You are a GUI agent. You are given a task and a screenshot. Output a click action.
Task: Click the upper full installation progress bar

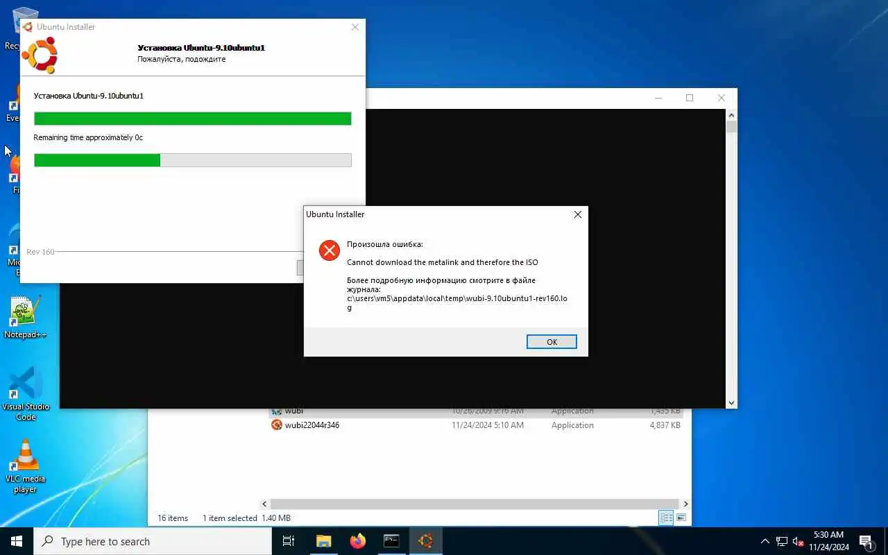192,119
